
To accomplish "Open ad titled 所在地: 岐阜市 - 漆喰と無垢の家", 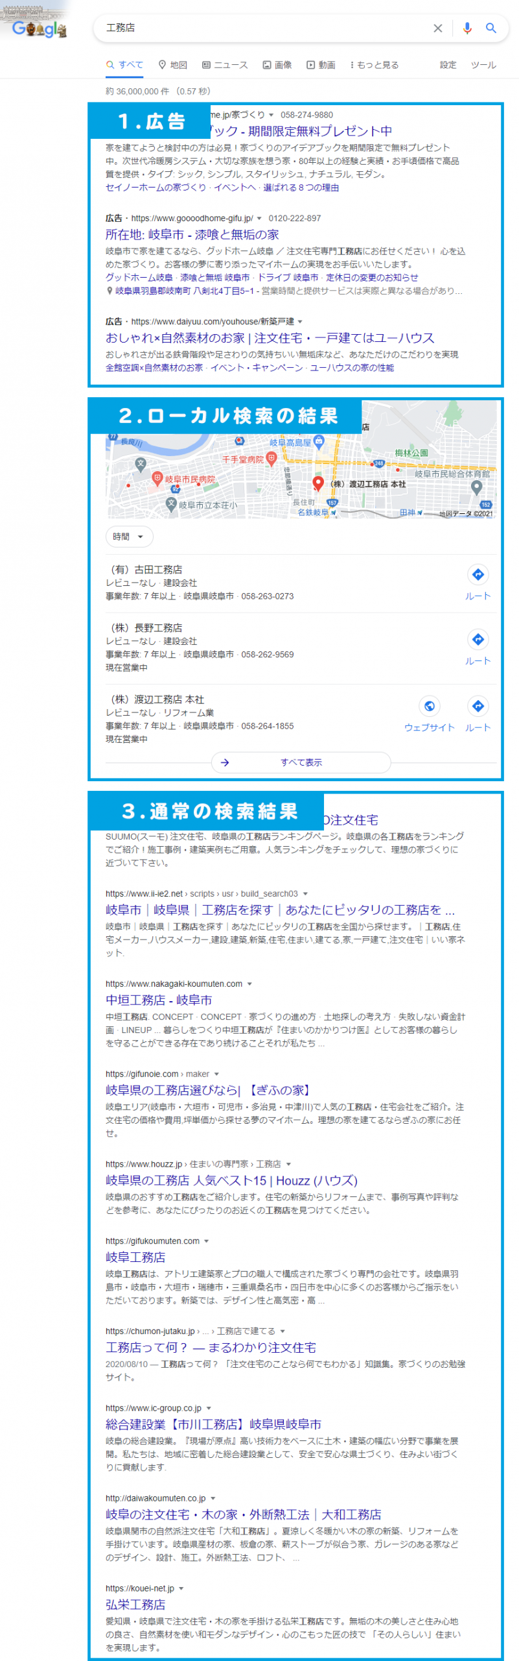I will [192, 235].
